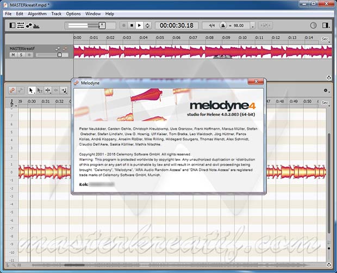The image size is (337, 273).
Task: Click the 'melodyne4' logo in the dialog
Action: point(222,106)
